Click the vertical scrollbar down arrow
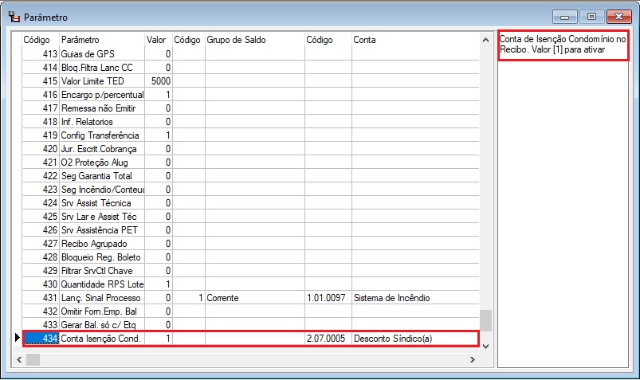This screenshot has height=380, width=640. tap(485, 346)
